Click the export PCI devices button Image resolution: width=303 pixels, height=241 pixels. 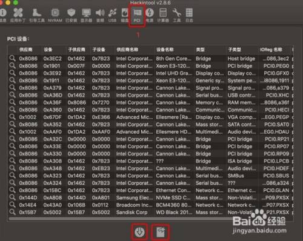point(161,232)
